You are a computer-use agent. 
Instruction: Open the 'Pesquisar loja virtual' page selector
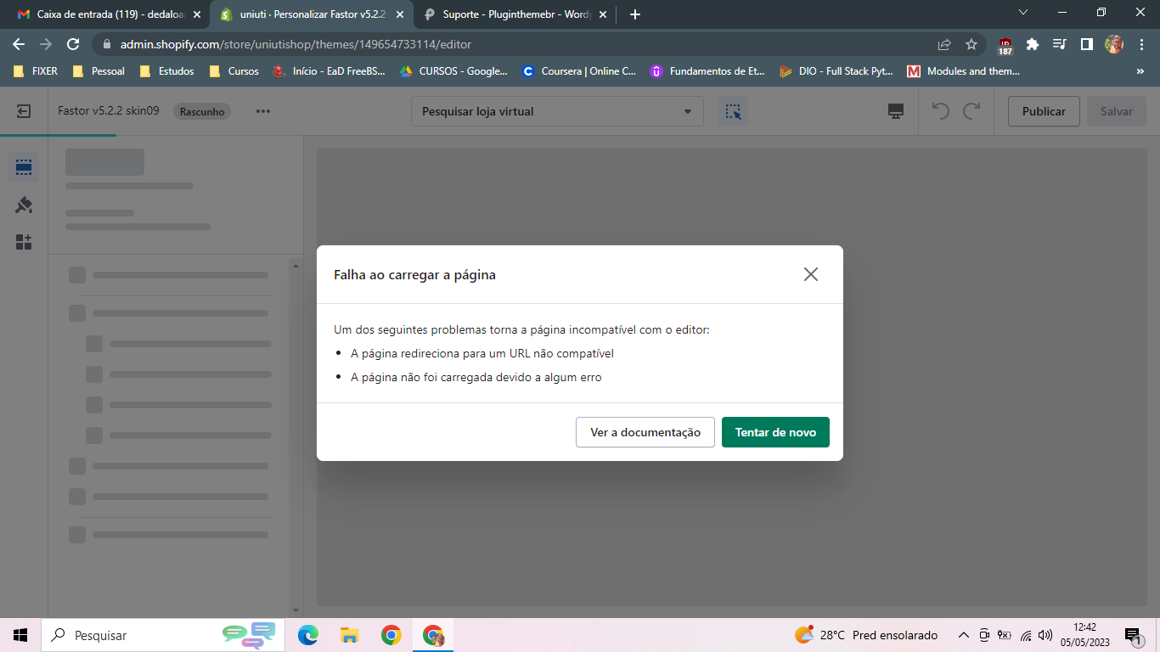(557, 111)
